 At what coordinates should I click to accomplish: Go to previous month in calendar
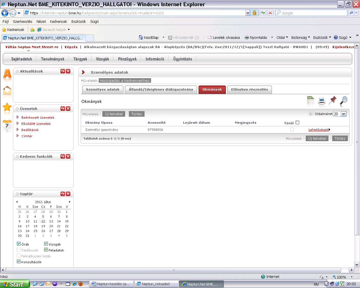pyautogui.click(x=17, y=202)
